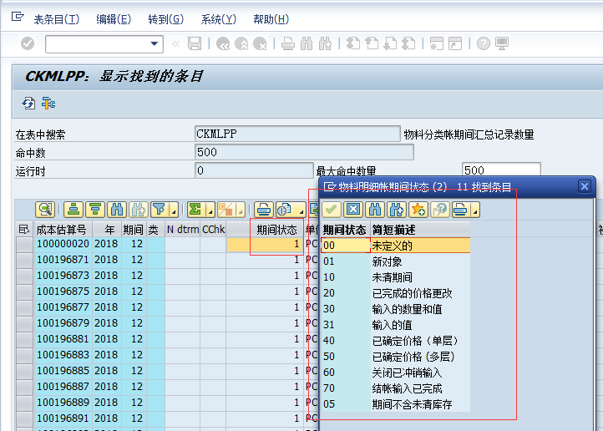
Task: Sort ascending in ALV toolbar
Action: pos(73,210)
